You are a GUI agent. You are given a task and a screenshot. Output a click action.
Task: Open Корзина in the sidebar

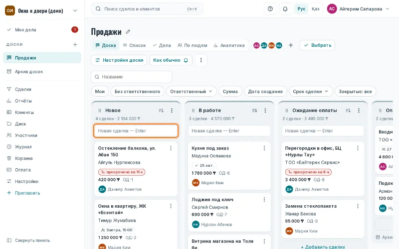[x=42, y=158]
